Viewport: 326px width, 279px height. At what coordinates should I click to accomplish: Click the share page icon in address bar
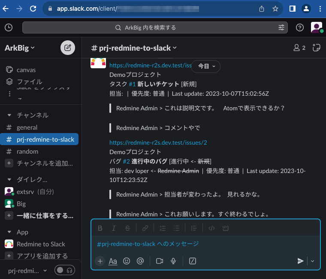[262, 9]
